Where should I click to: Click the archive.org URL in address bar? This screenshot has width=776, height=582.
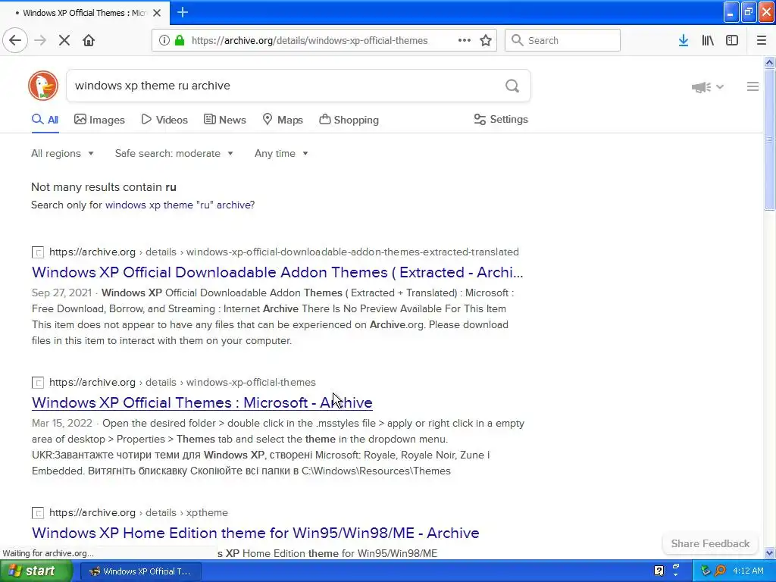[309, 41]
